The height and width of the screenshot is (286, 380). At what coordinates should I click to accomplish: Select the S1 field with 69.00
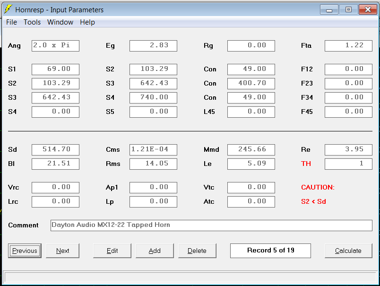(x=55, y=69)
